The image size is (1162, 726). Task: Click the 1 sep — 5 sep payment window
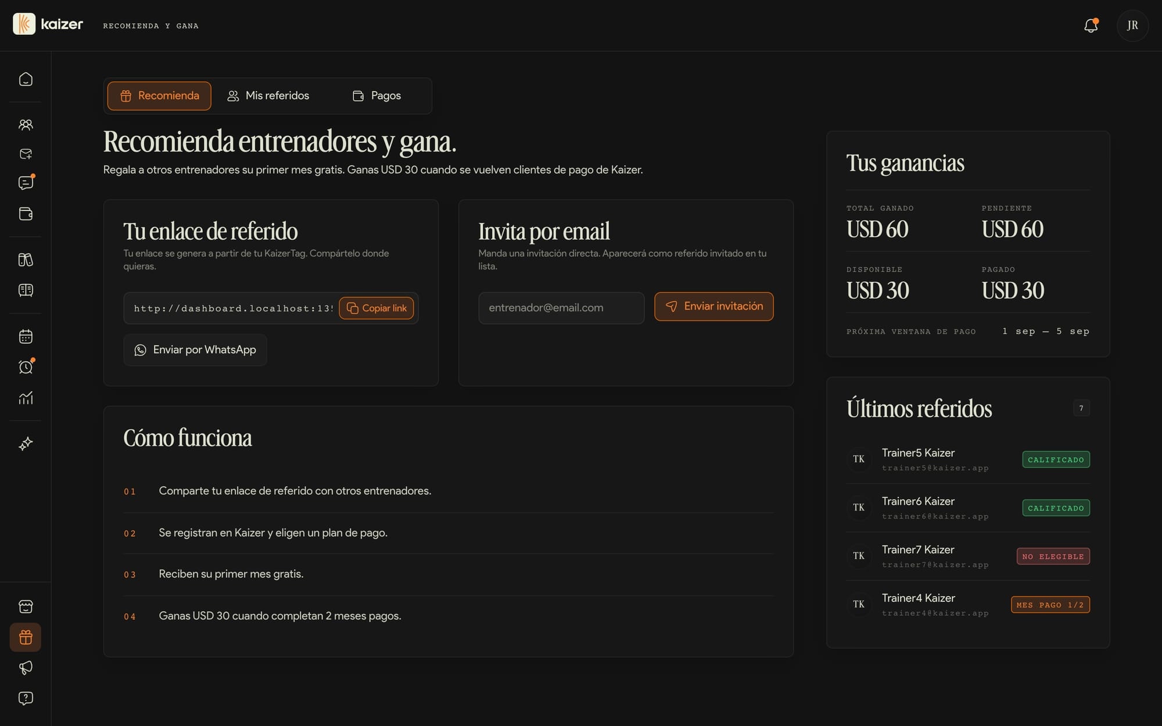tap(1046, 331)
